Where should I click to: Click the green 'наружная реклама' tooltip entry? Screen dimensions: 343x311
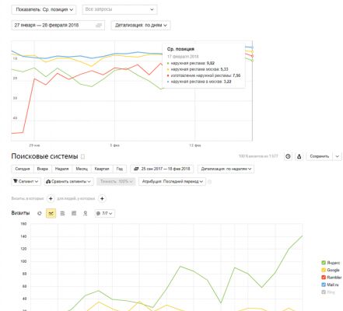[191, 63]
